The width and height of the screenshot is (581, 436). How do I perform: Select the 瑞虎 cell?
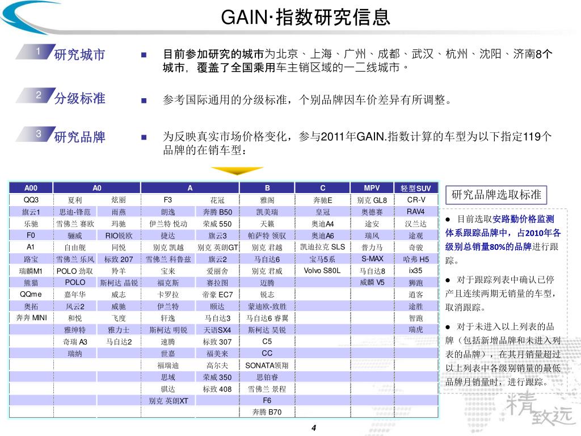[416, 330]
